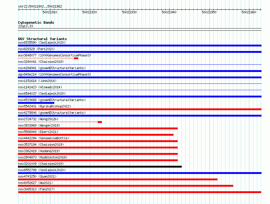Click ruler position 50021910

coord(50,12)
